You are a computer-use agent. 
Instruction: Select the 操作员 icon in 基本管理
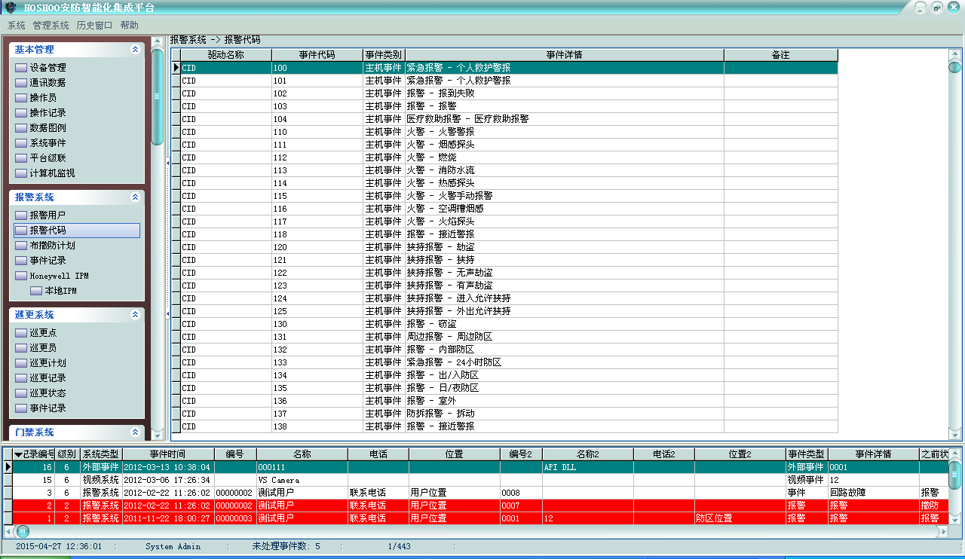coord(21,98)
